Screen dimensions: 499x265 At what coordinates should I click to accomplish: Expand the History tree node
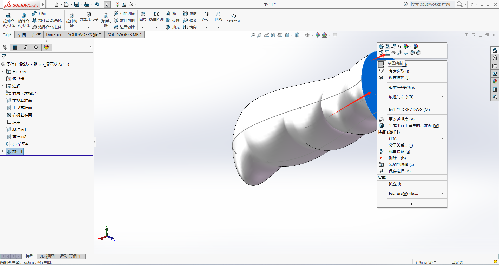point(3,71)
